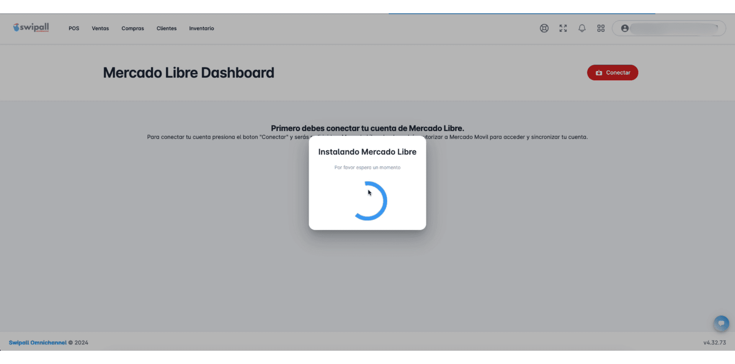Toggle fullscreen mode icon
Viewport: 735px width, 364px height.
point(563,28)
